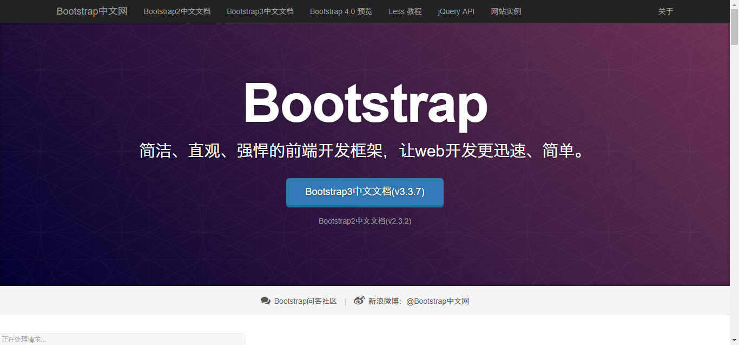Click the comments icon beside Bootstrap问答社区

pos(266,301)
